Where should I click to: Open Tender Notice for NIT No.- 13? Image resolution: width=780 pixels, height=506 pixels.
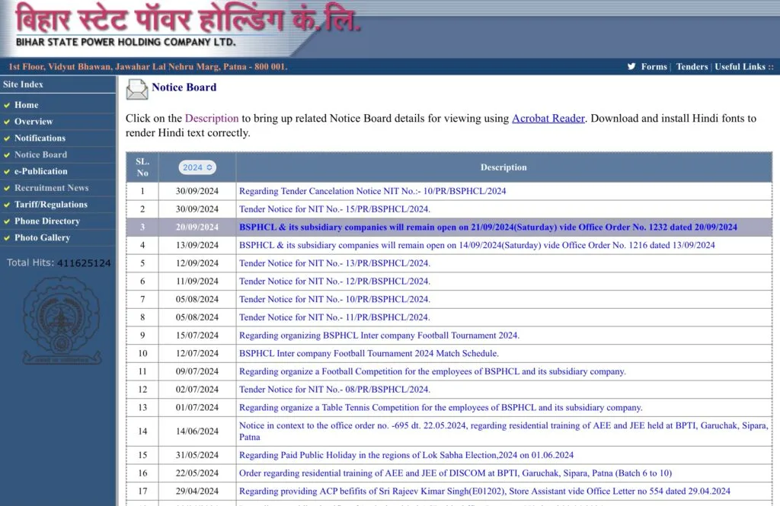coord(335,263)
